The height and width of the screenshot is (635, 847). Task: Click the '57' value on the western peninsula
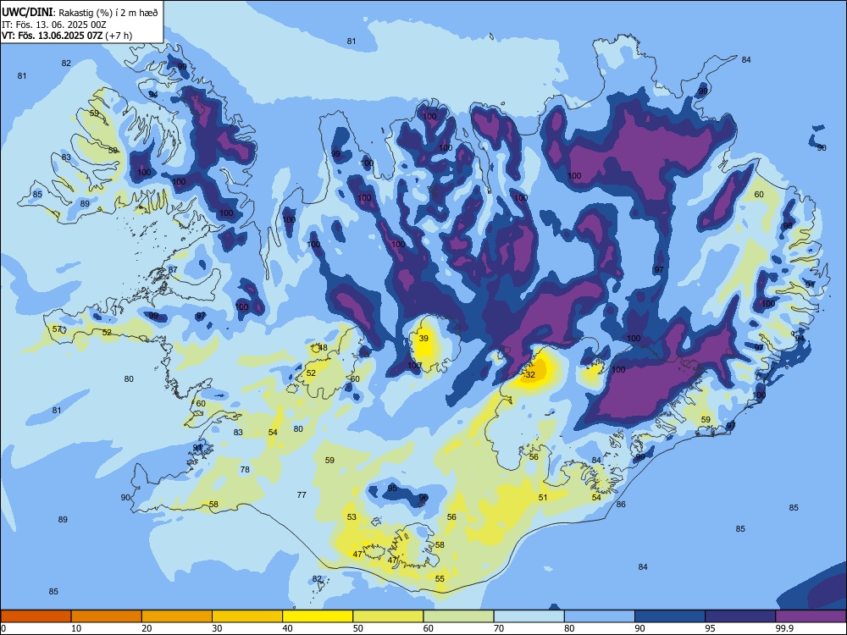[x=57, y=329]
